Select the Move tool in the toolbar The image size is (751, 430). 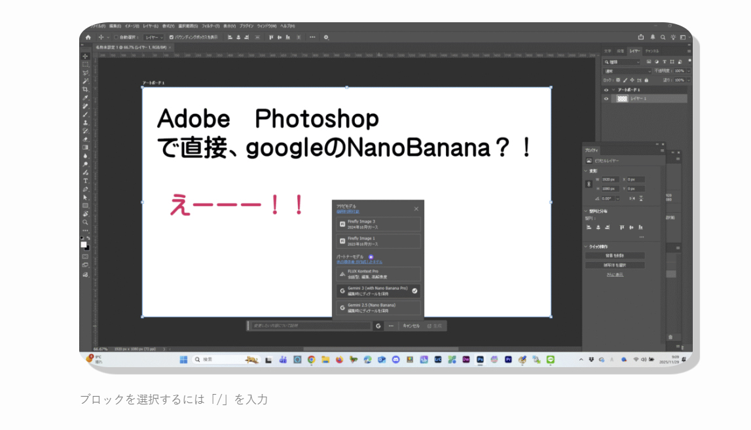[85, 56]
